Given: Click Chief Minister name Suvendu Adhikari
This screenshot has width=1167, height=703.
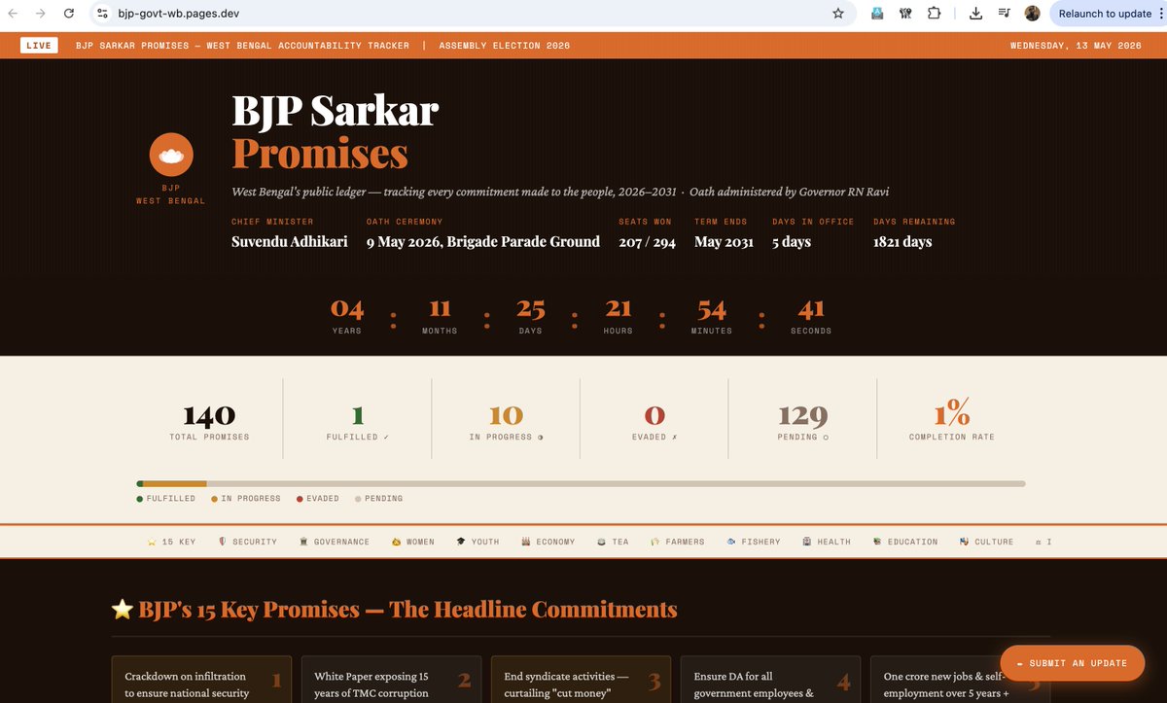Looking at the screenshot, I should [x=290, y=242].
